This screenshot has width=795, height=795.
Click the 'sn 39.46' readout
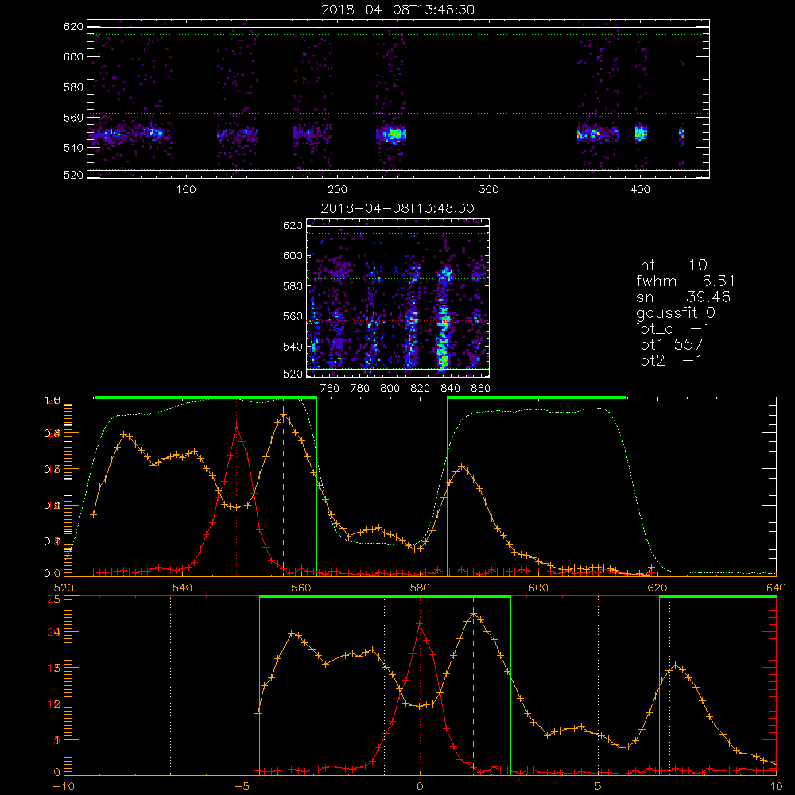pyautogui.click(x=683, y=297)
